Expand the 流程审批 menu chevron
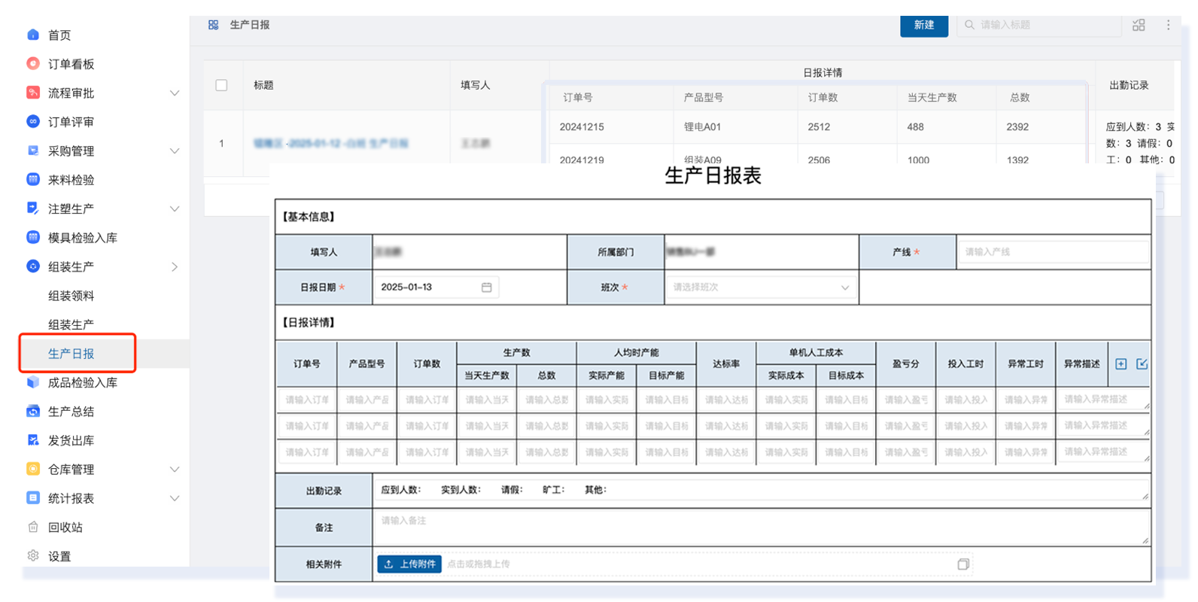 [175, 93]
